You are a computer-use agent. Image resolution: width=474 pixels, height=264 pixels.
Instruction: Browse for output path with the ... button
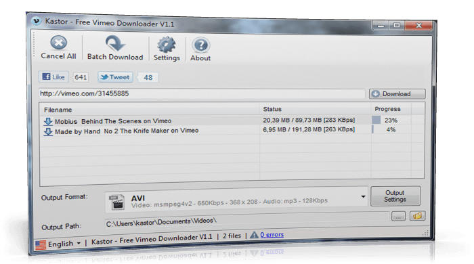398,216
